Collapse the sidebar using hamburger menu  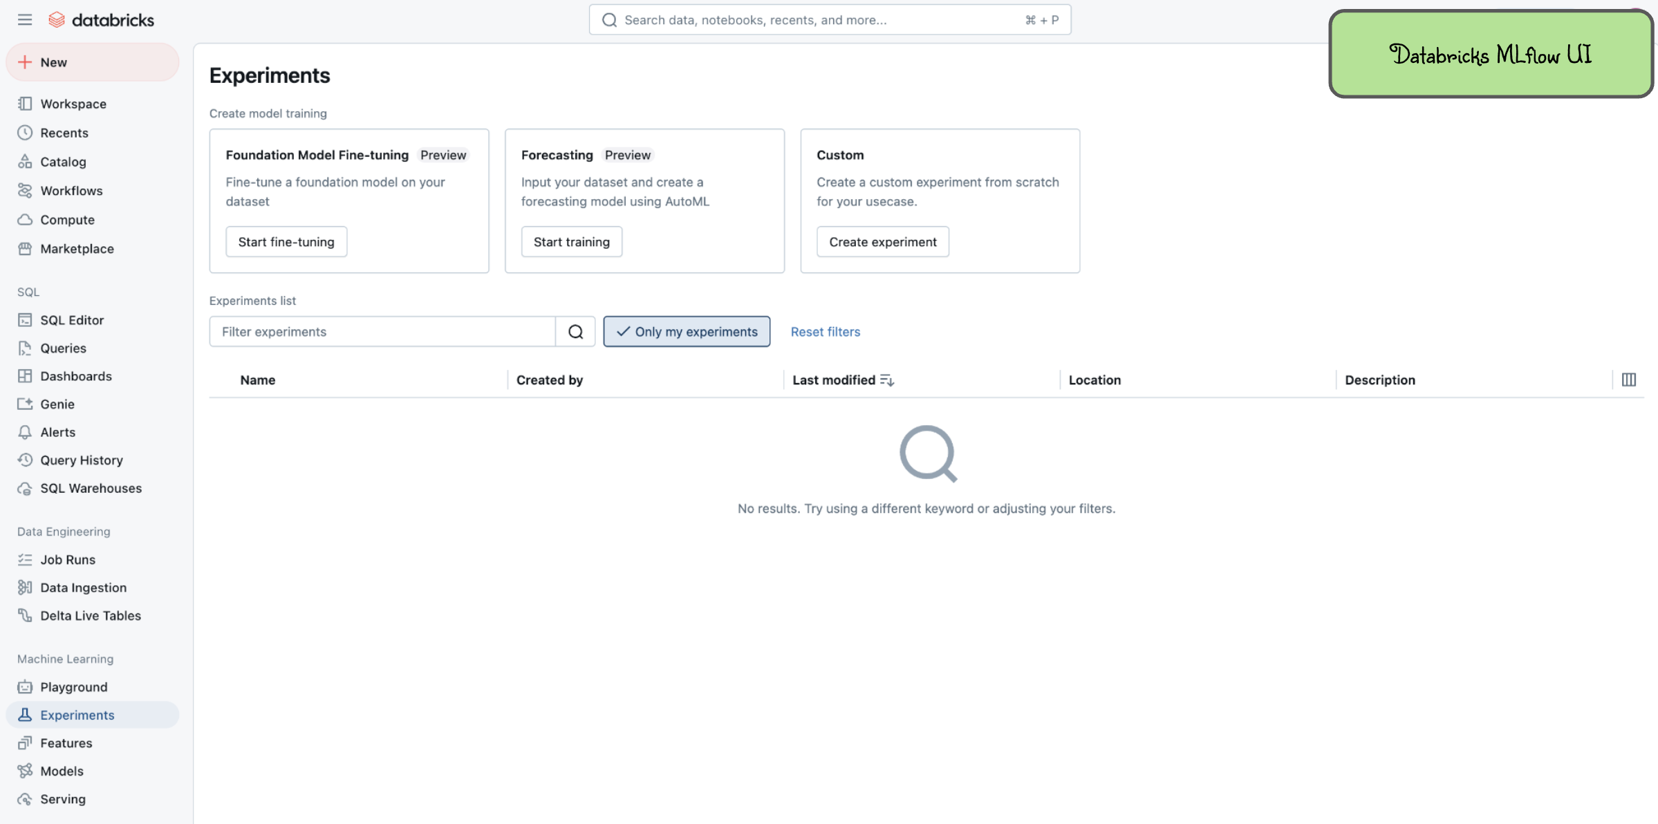24,19
